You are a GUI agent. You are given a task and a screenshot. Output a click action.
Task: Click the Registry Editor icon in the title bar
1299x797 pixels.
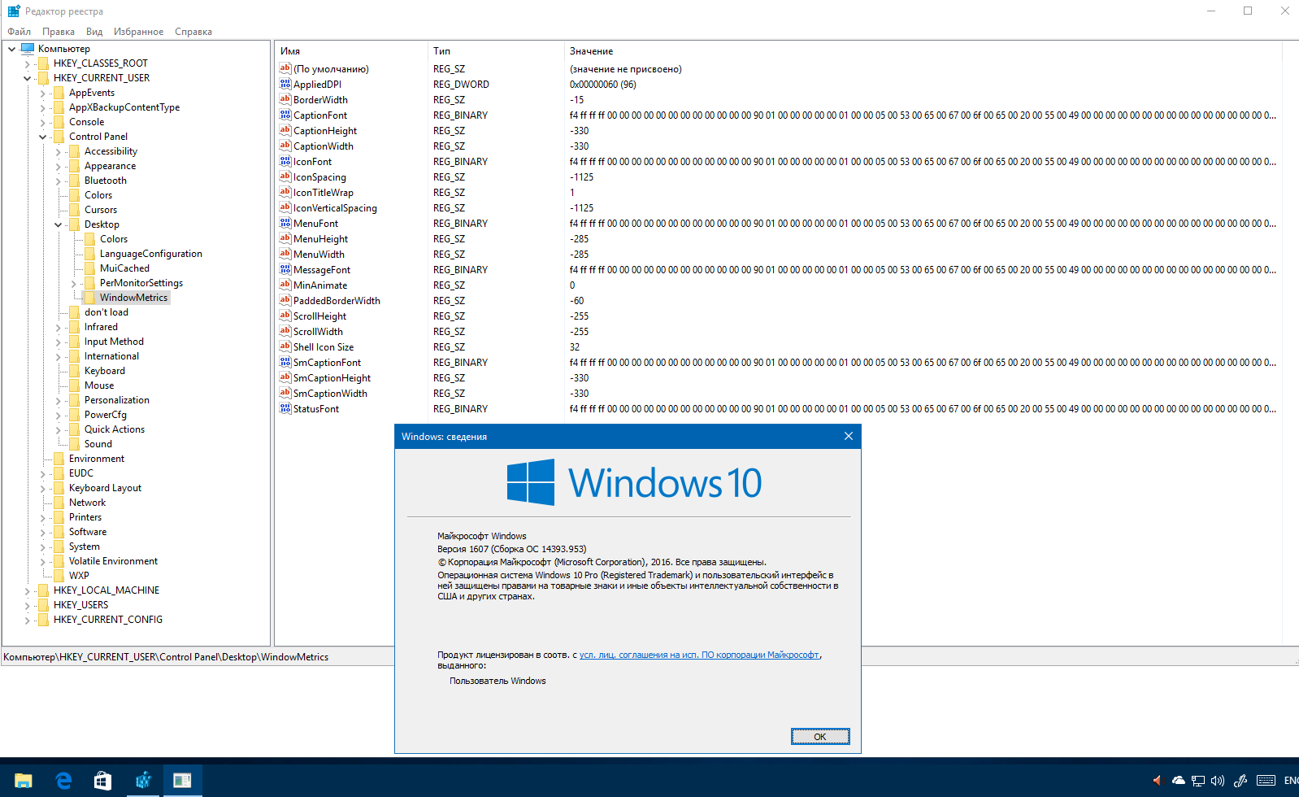tap(14, 11)
